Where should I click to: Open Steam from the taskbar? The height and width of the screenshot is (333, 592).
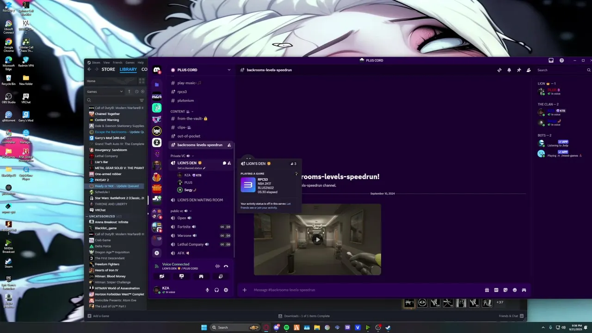click(x=388, y=327)
